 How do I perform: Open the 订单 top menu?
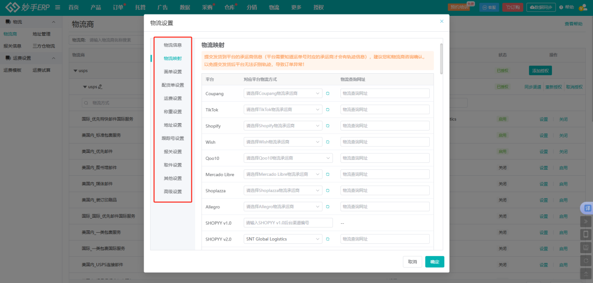click(118, 7)
